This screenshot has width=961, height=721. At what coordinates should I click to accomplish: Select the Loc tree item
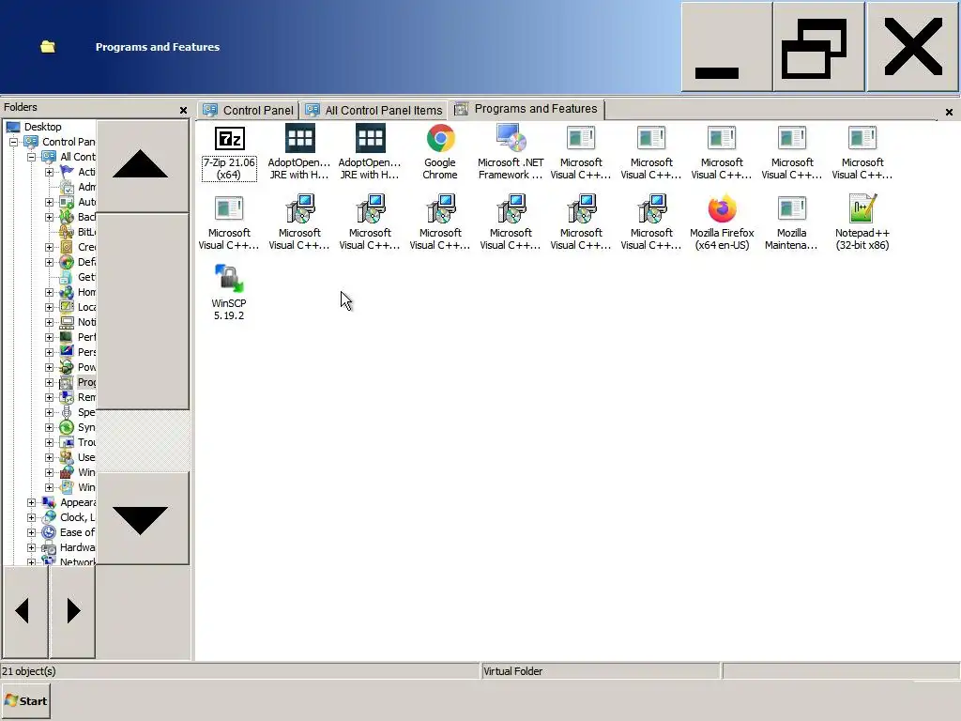tap(86, 307)
